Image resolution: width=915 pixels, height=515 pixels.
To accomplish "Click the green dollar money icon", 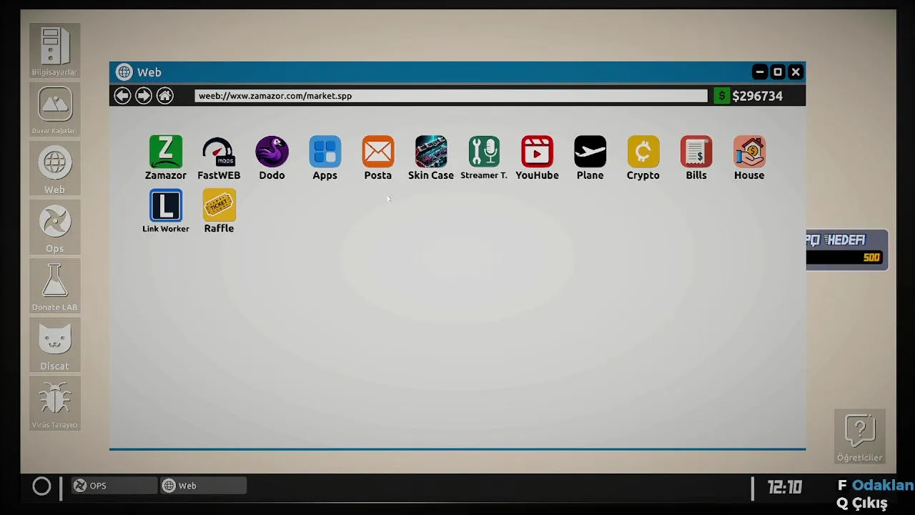I will [722, 96].
